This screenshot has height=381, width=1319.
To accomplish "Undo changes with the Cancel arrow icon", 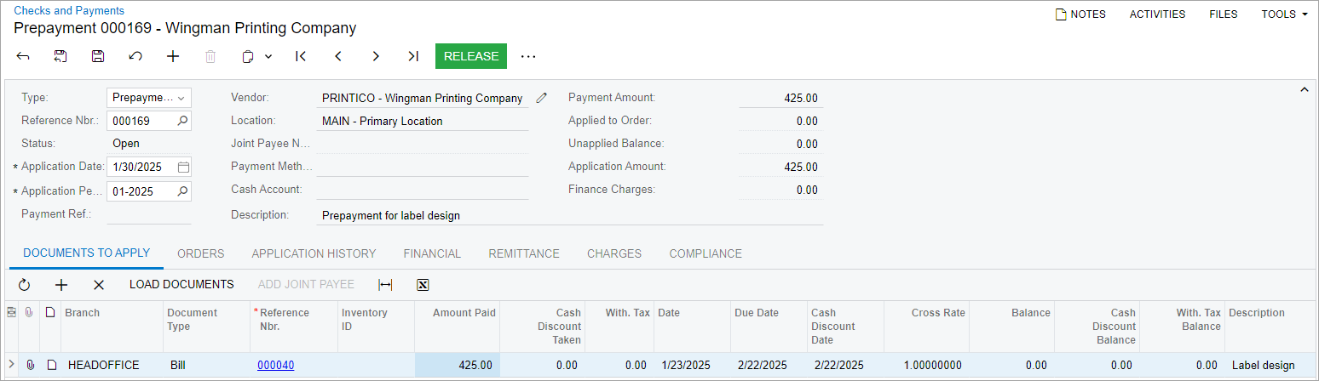I will point(135,56).
